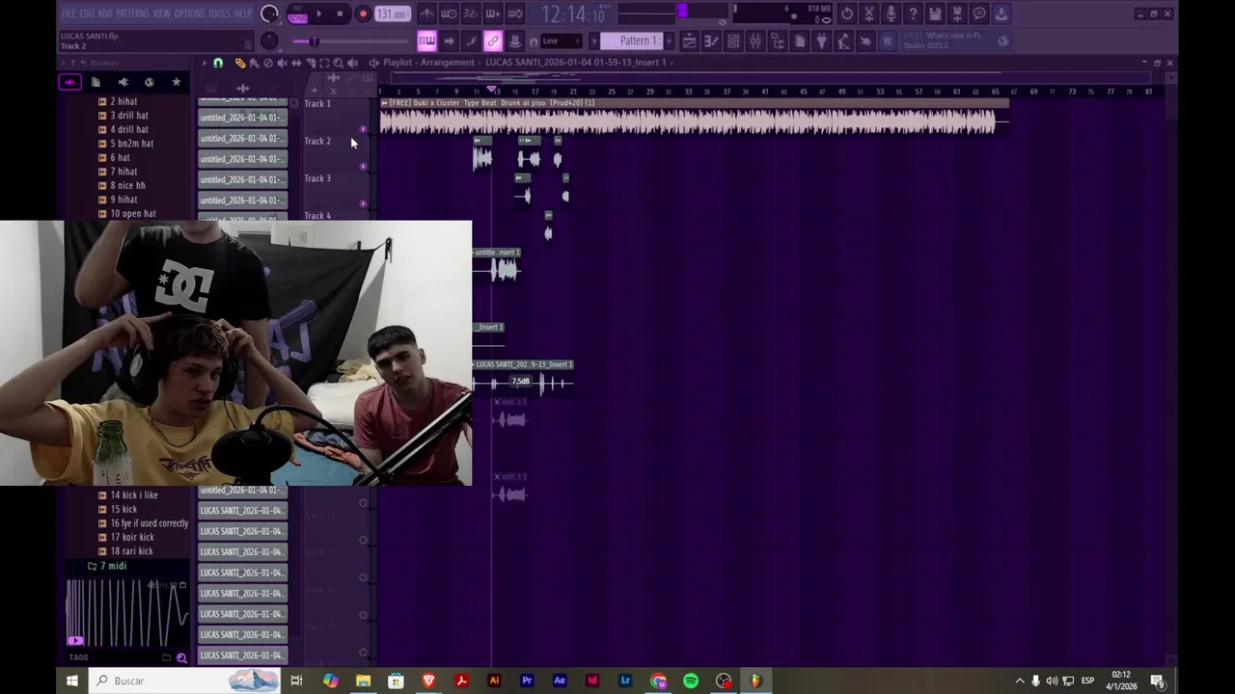Open the TOOLS menu
Viewport: 1235px width, 694px height.
[x=219, y=13]
